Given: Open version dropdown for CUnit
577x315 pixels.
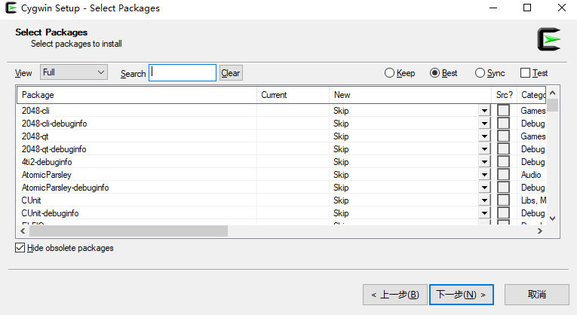Looking at the screenshot, I should [485, 200].
